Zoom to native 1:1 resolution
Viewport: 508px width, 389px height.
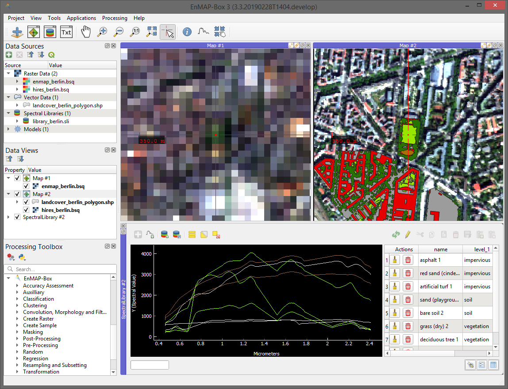pyautogui.click(x=135, y=32)
